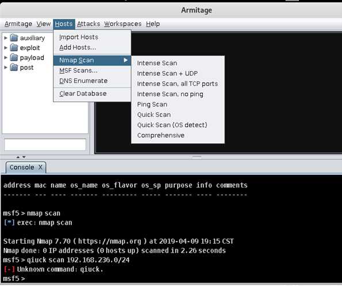Select the payload tree label
Image resolution: width=342 pixels, height=286 pixels.
coord(32,58)
